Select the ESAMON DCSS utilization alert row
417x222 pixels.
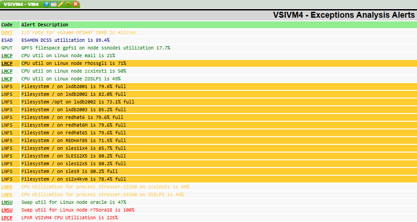click(65, 40)
